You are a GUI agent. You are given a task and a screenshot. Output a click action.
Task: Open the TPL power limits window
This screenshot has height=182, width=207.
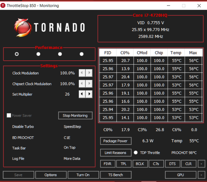coord(124,164)
